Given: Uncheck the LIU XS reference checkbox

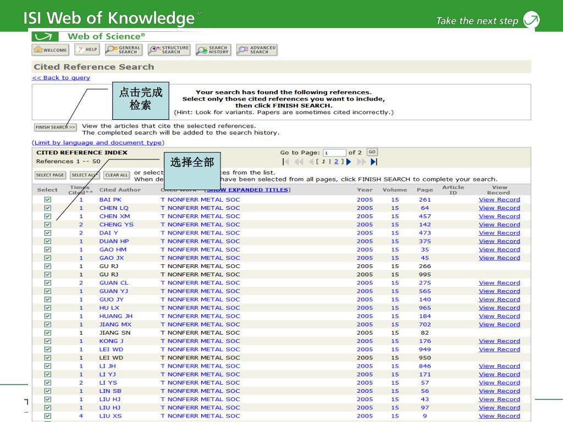Looking at the screenshot, I should 48,416.
